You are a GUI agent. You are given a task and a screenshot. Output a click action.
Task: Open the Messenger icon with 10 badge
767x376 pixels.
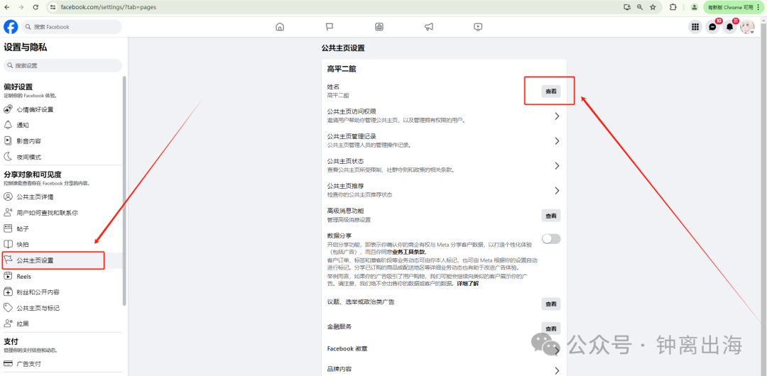point(713,27)
